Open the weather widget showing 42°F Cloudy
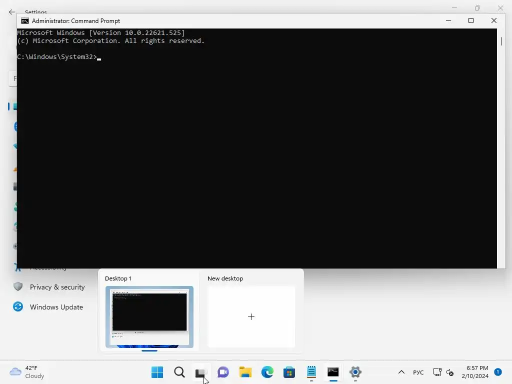 (x=27, y=372)
